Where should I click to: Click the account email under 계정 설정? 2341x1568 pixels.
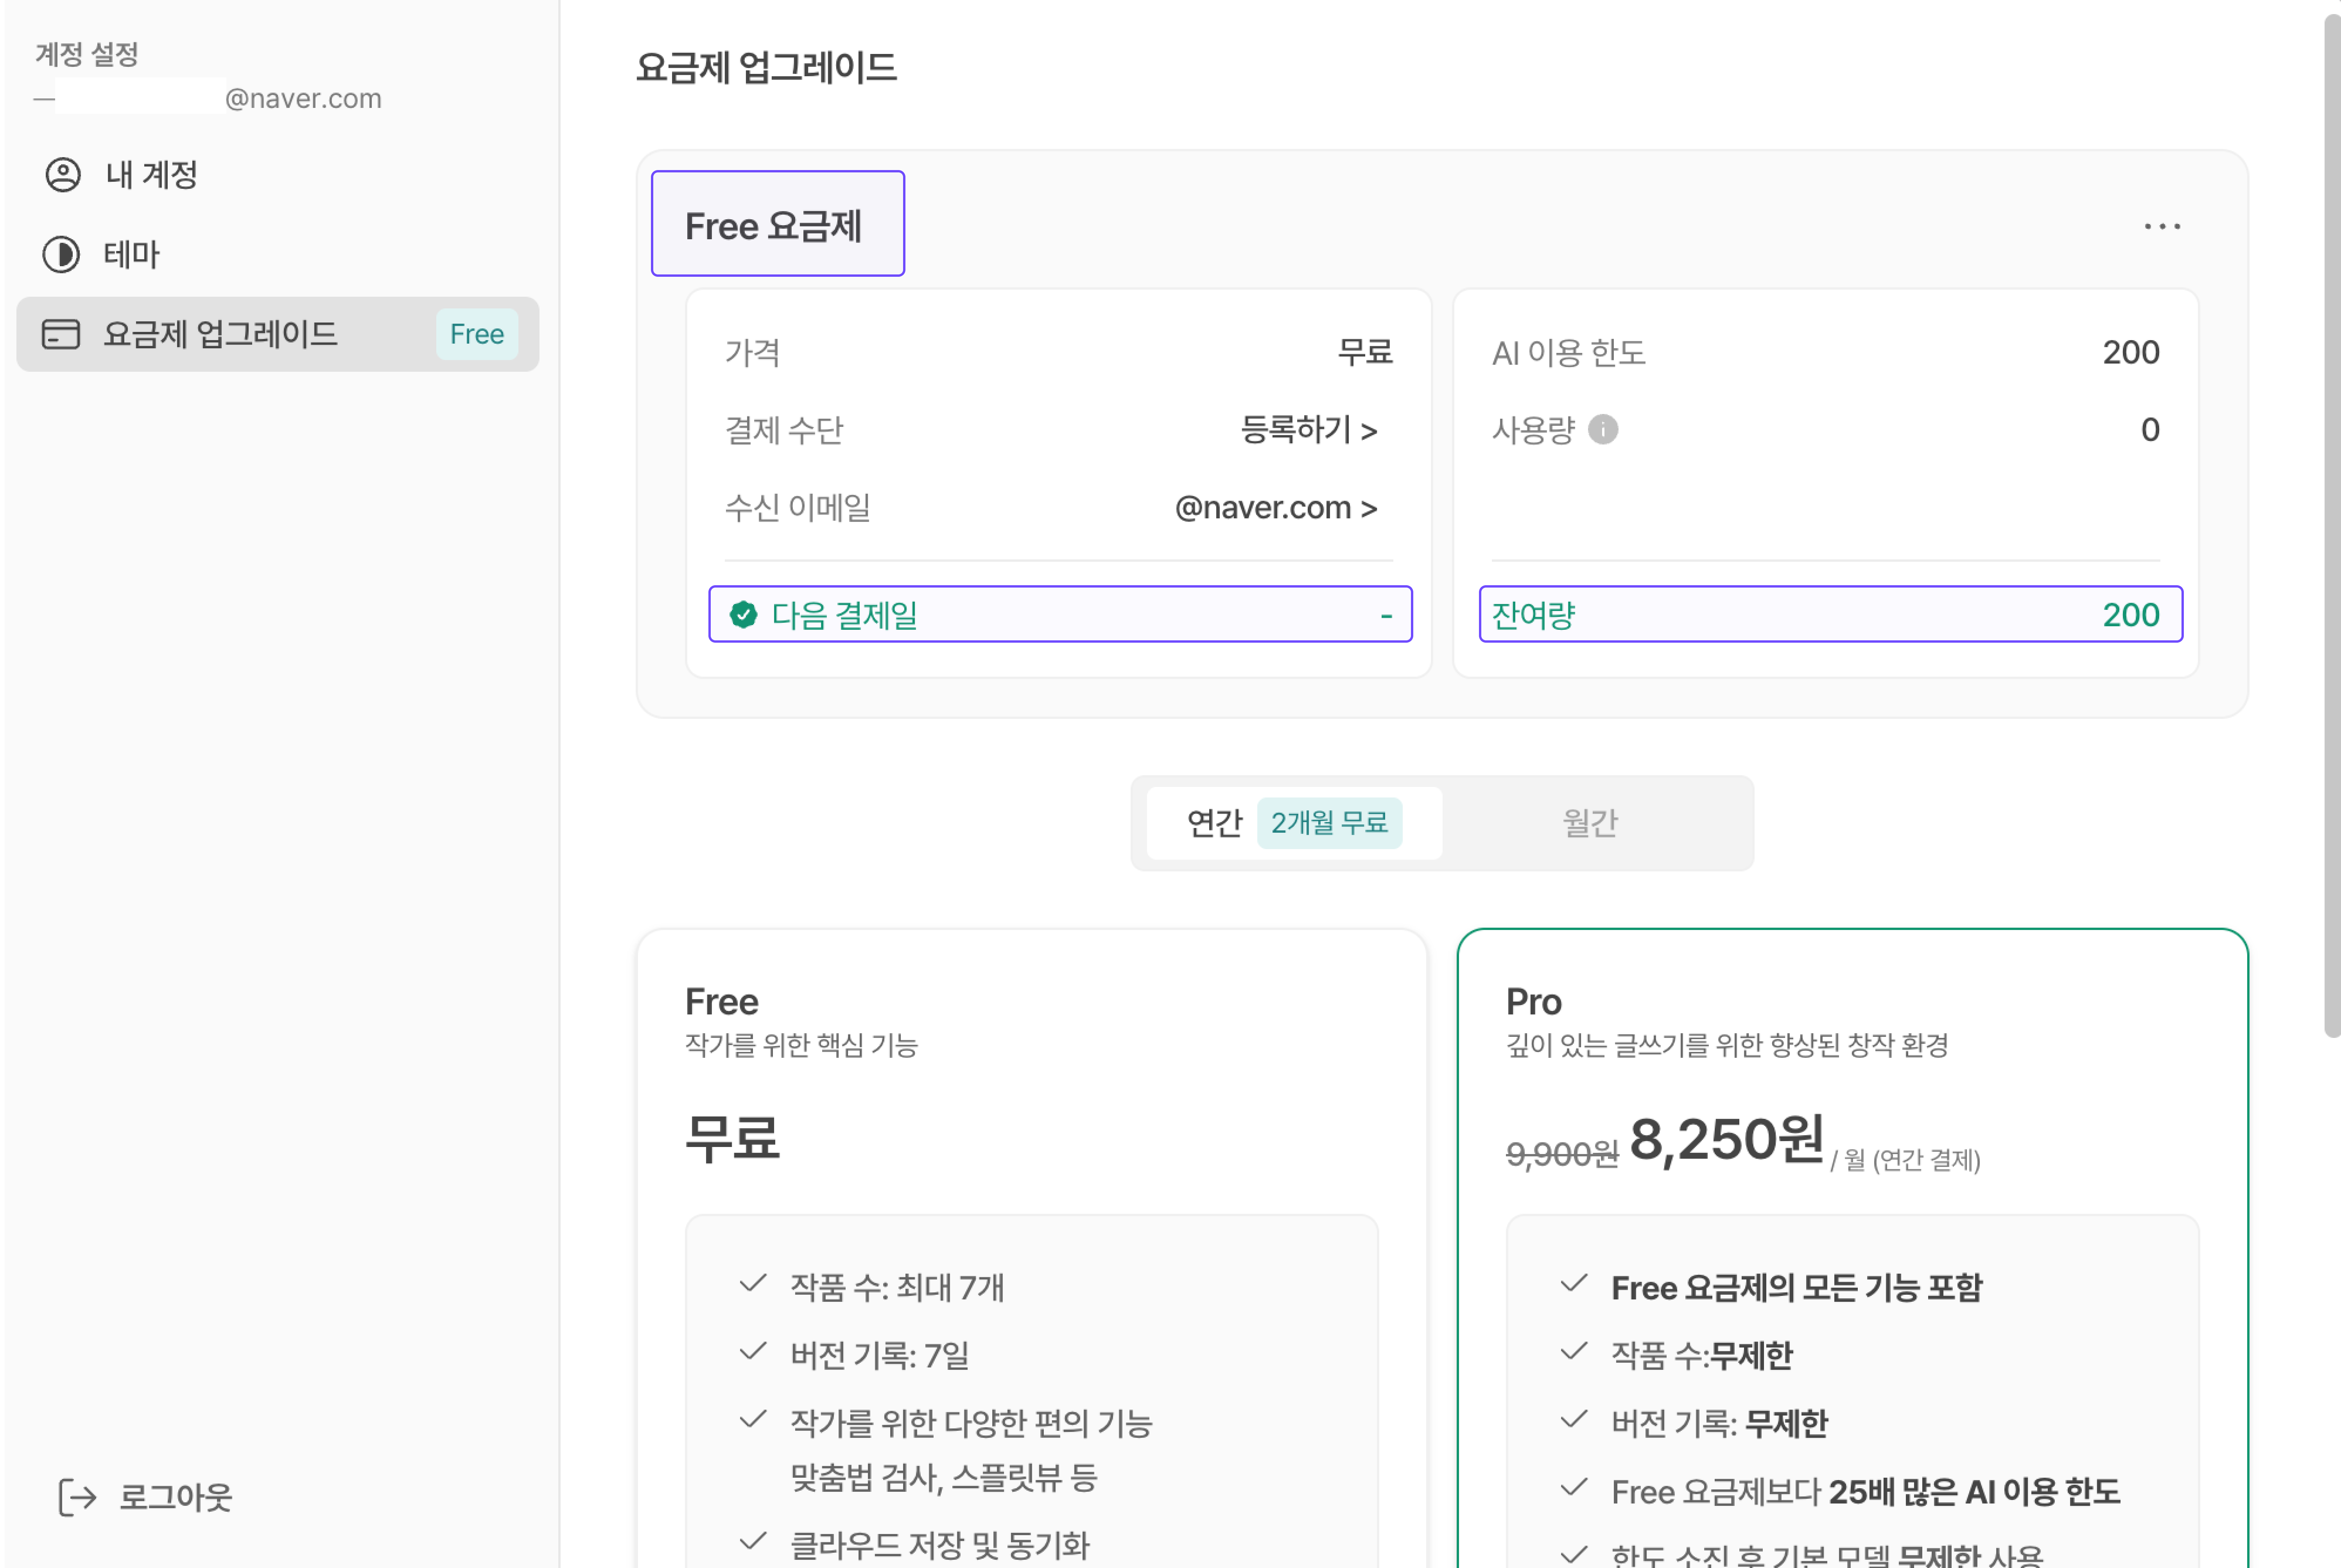click(208, 98)
